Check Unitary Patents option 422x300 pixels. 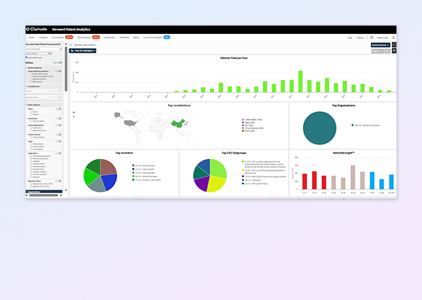point(31,137)
